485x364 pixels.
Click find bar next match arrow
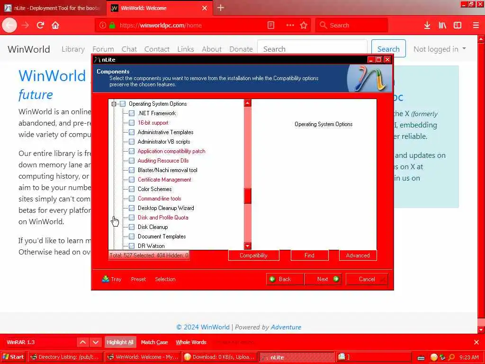point(96,342)
